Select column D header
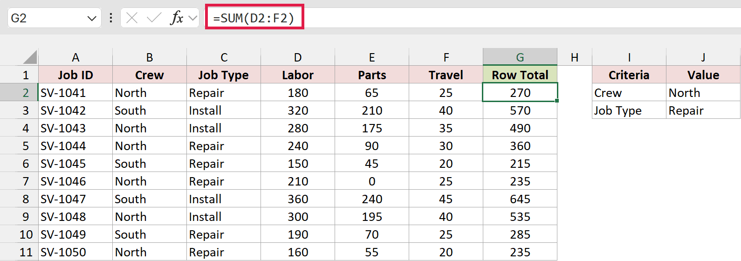The height and width of the screenshot is (261, 741). pyautogui.click(x=298, y=57)
